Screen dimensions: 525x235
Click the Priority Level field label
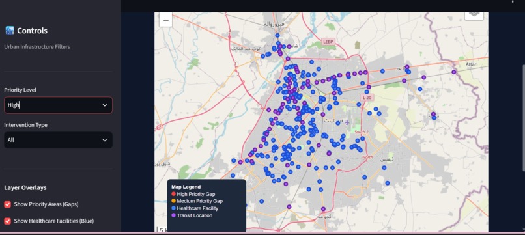[x=20, y=90]
